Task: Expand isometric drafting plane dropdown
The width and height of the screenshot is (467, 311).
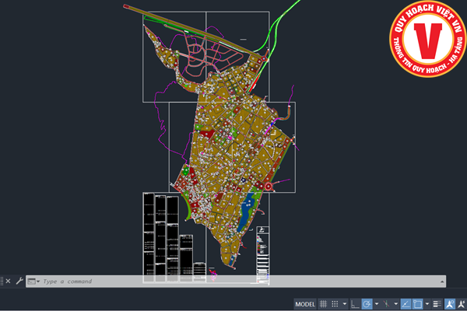Action: point(395,303)
